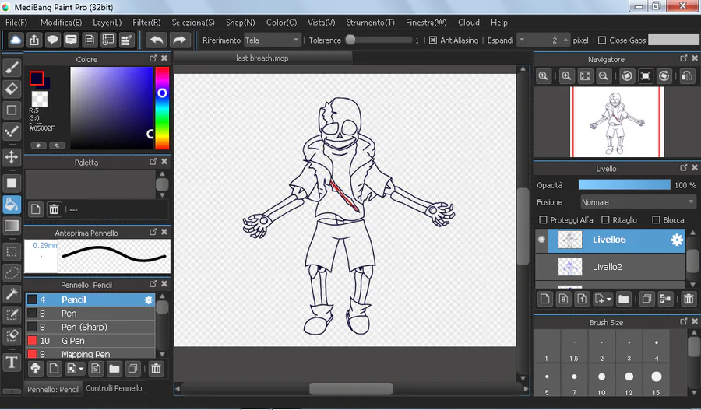
Task: Open the File(F) menu
Action: click(16, 23)
